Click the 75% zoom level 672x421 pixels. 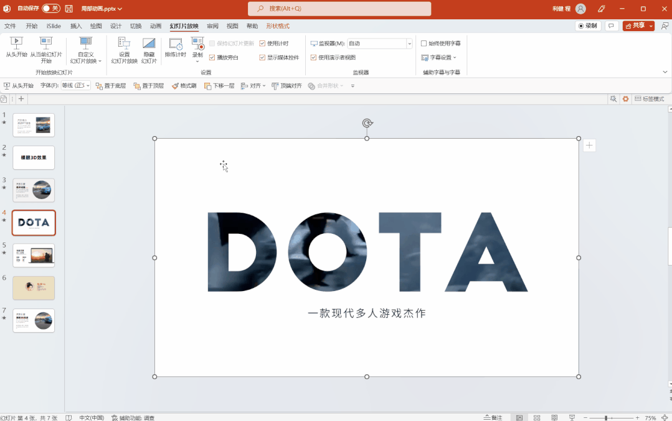650,417
